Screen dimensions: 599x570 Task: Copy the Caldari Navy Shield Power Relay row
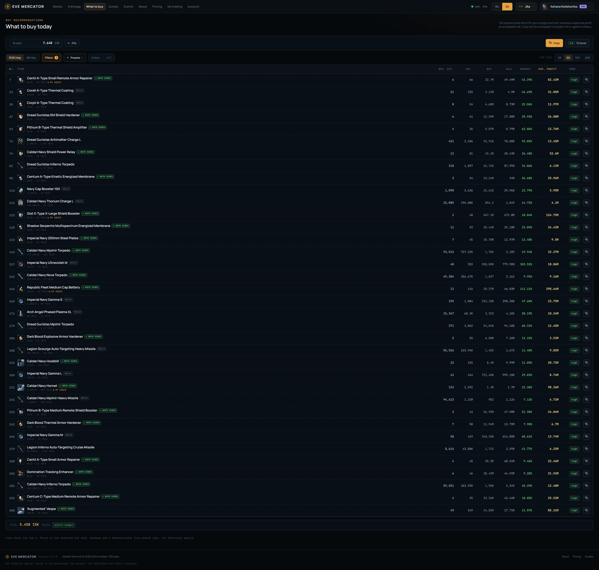586,154
